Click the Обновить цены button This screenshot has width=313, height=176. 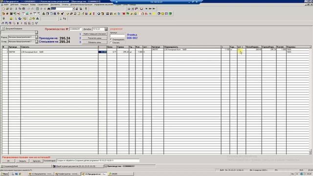pos(94,43)
